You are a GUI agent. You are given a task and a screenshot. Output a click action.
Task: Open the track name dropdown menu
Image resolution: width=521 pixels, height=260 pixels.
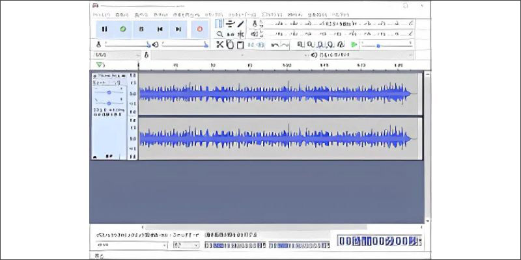111,76
